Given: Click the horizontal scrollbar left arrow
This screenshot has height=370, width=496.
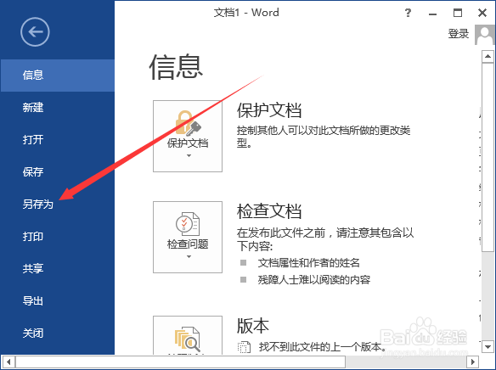Looking at the screenshot, I should (x=8, y=362).
